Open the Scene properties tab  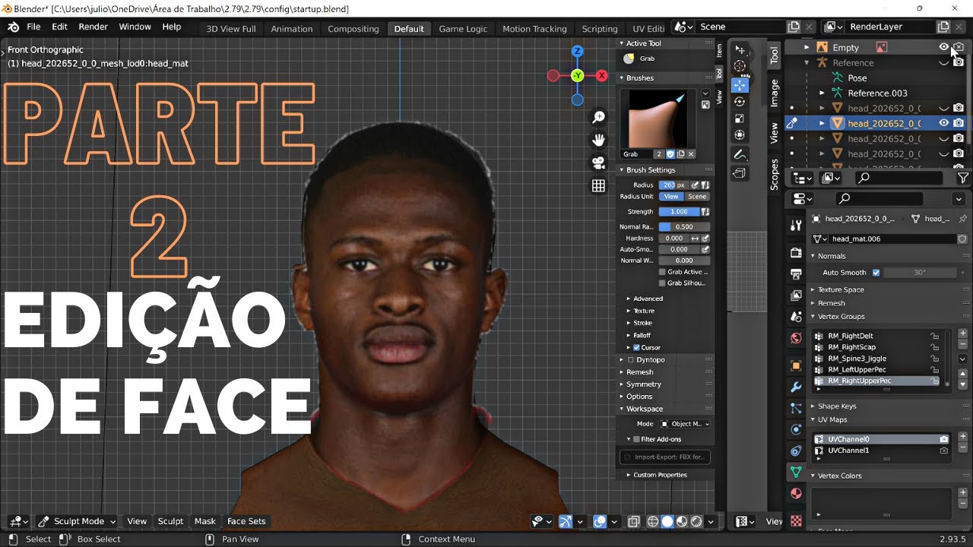tap(796, 317)
